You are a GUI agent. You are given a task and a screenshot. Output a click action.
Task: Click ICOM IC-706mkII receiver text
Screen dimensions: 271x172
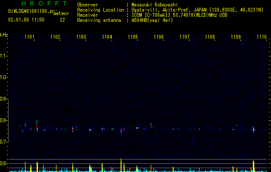pyautogui.click(x=179, y=15)
